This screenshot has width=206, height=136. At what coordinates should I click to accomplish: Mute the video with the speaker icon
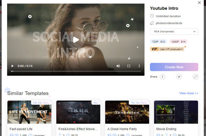tap(118, 66)
